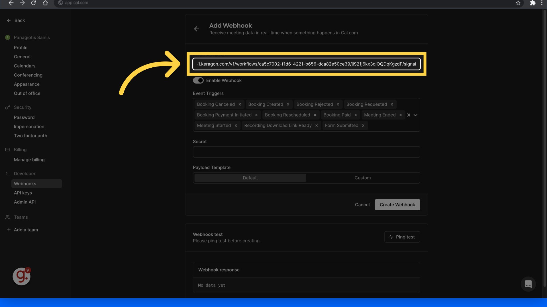Remove Booking Paid trigger tag

tap(356, 115)
